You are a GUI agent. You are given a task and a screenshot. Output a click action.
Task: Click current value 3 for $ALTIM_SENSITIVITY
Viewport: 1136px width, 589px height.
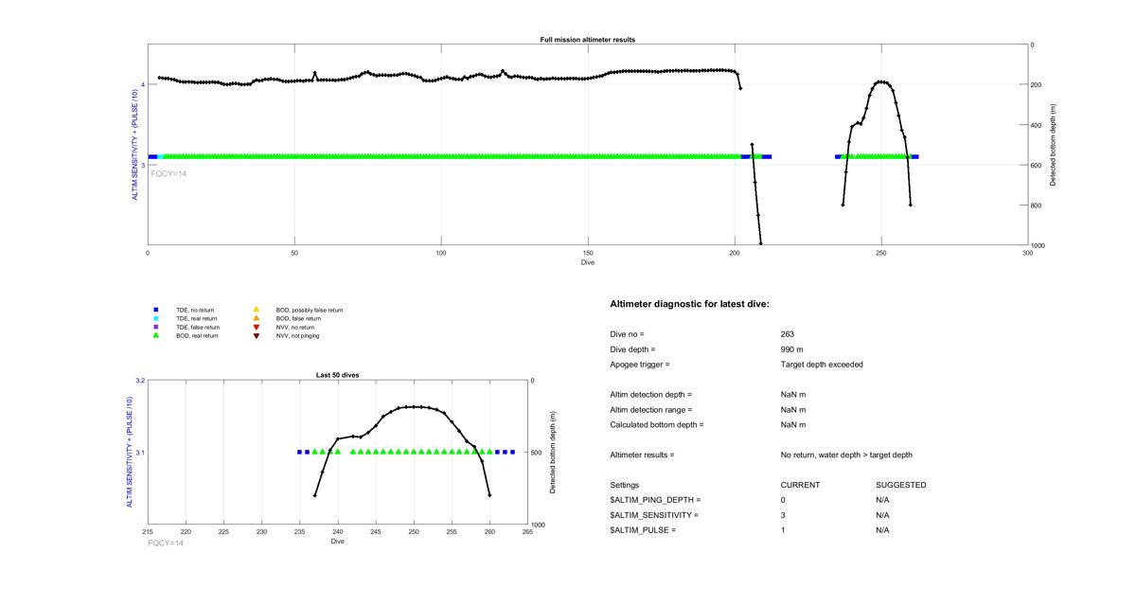tap(784, 515)
